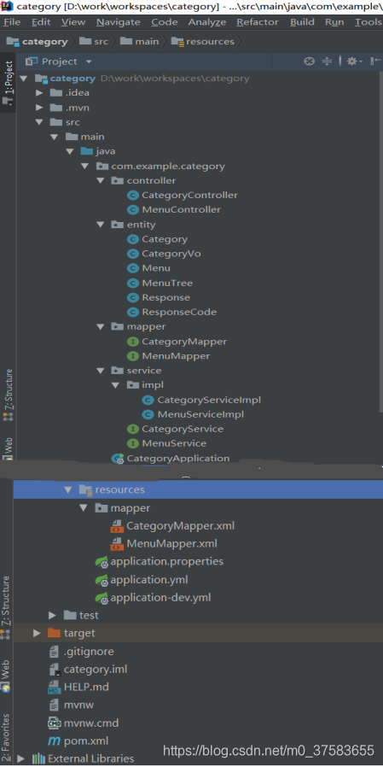Open the Run menu
Image resolution: width=383 pixels, height=767 pixels.
pyautogui.click(x=334, y=22)
